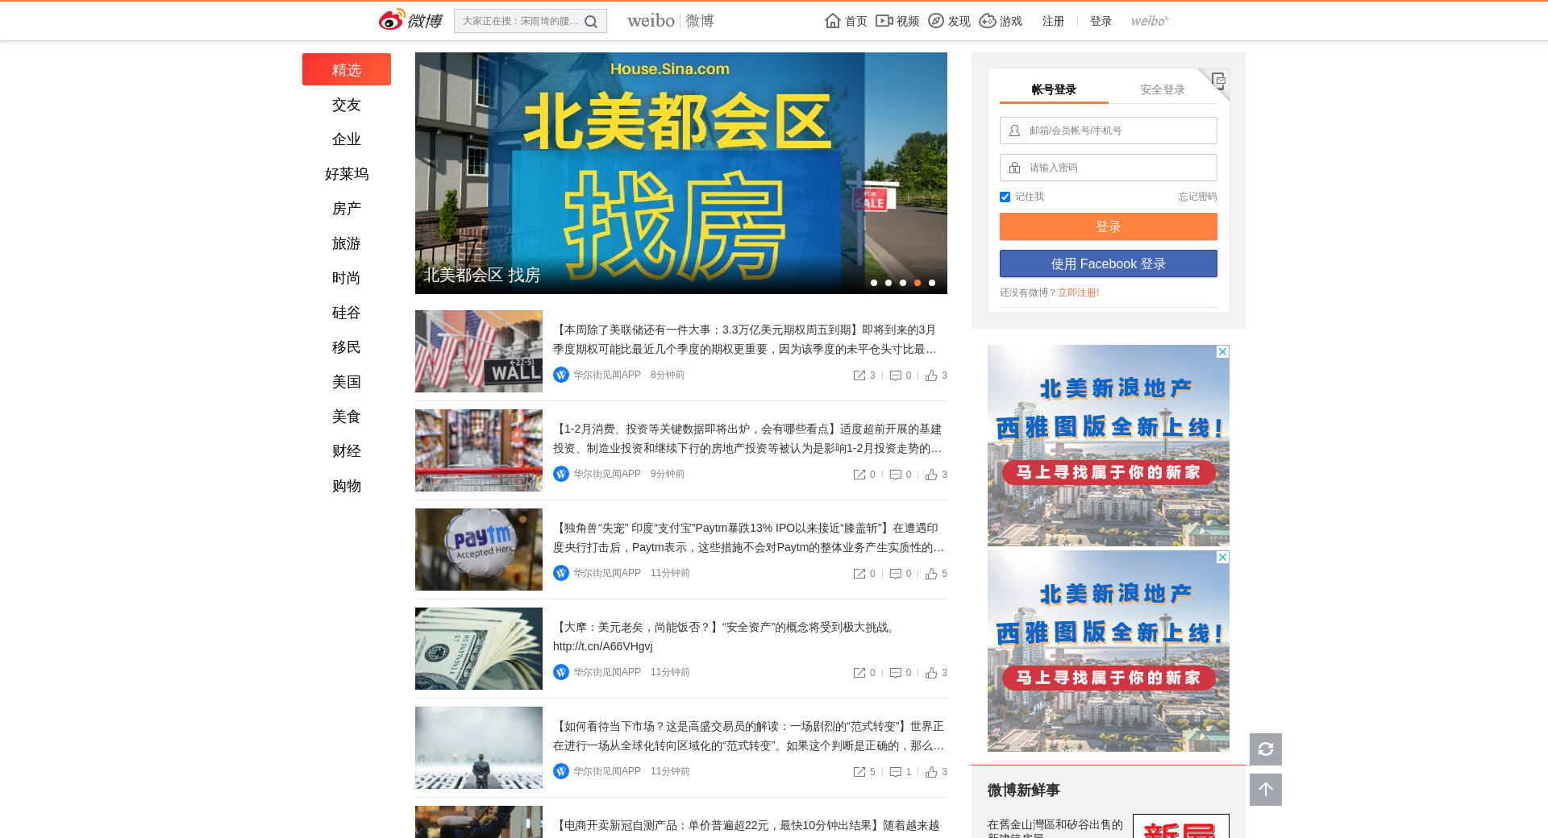Open 视频 video section in top navigation
This screenshot has height=838, width=1548.
pyautogui.click(x=897, y=21)
